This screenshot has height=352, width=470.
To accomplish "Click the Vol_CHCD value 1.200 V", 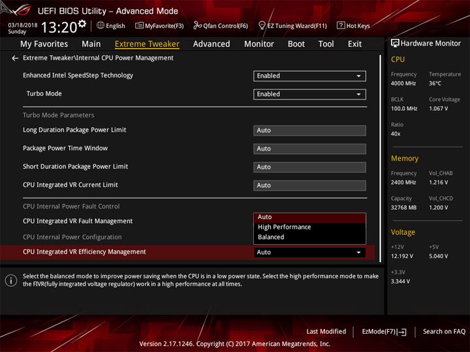I will [x=438, y=207].
